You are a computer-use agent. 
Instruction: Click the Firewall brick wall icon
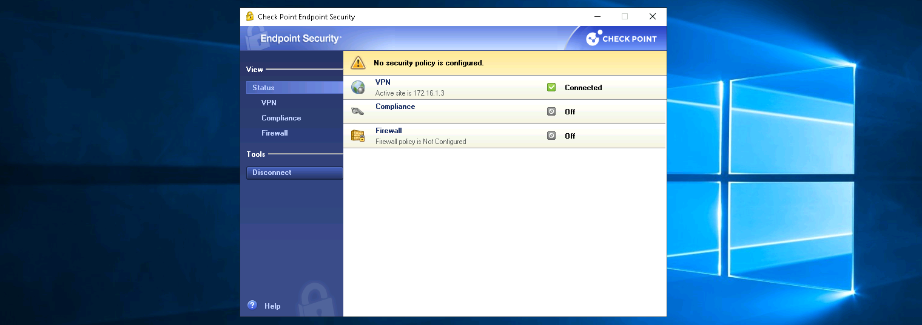(x=358, y=136)
